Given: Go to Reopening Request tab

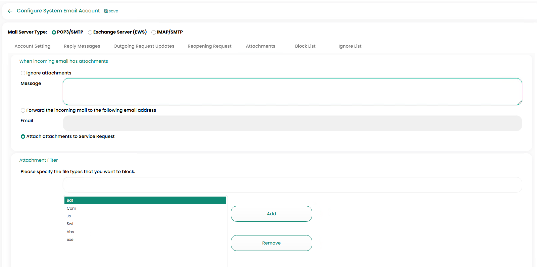Looking at the screenshot, I should point(209,46).
